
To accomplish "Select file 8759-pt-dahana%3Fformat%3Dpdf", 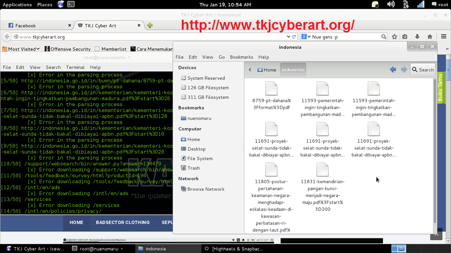I will (x=271, y=96).
